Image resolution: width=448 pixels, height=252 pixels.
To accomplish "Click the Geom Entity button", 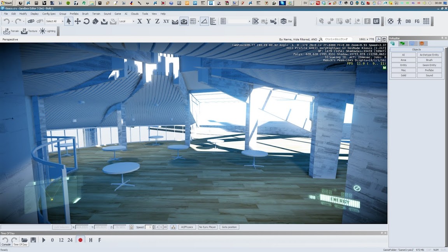I will click(429, 65).
